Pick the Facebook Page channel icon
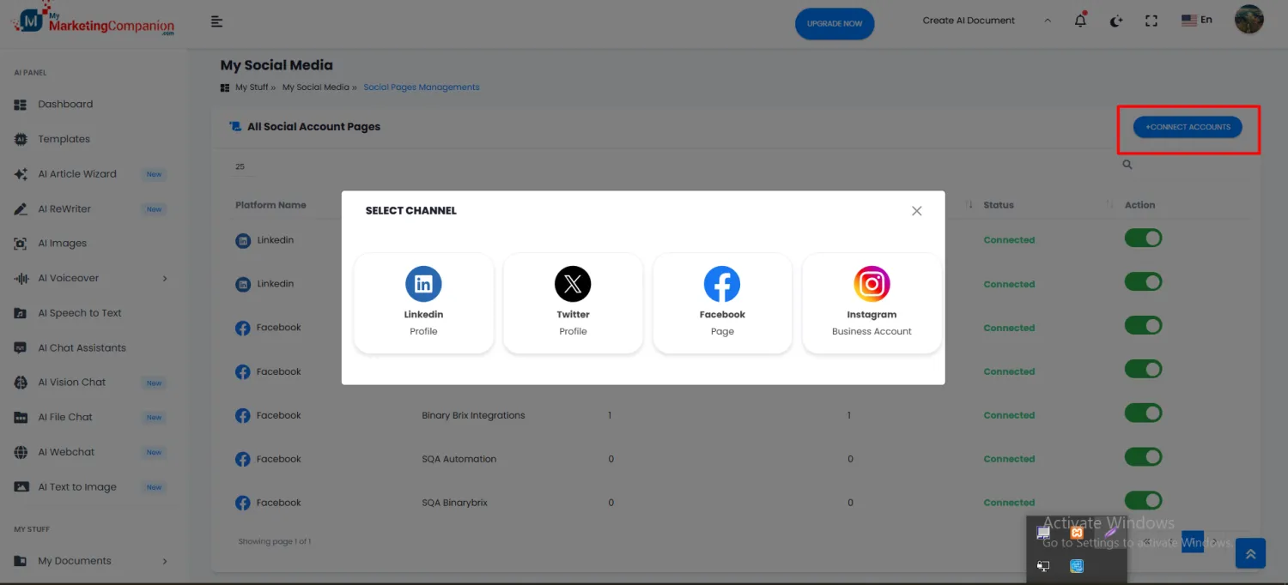The height and width of the screenshot is (585, 1288). pos(722,284)
